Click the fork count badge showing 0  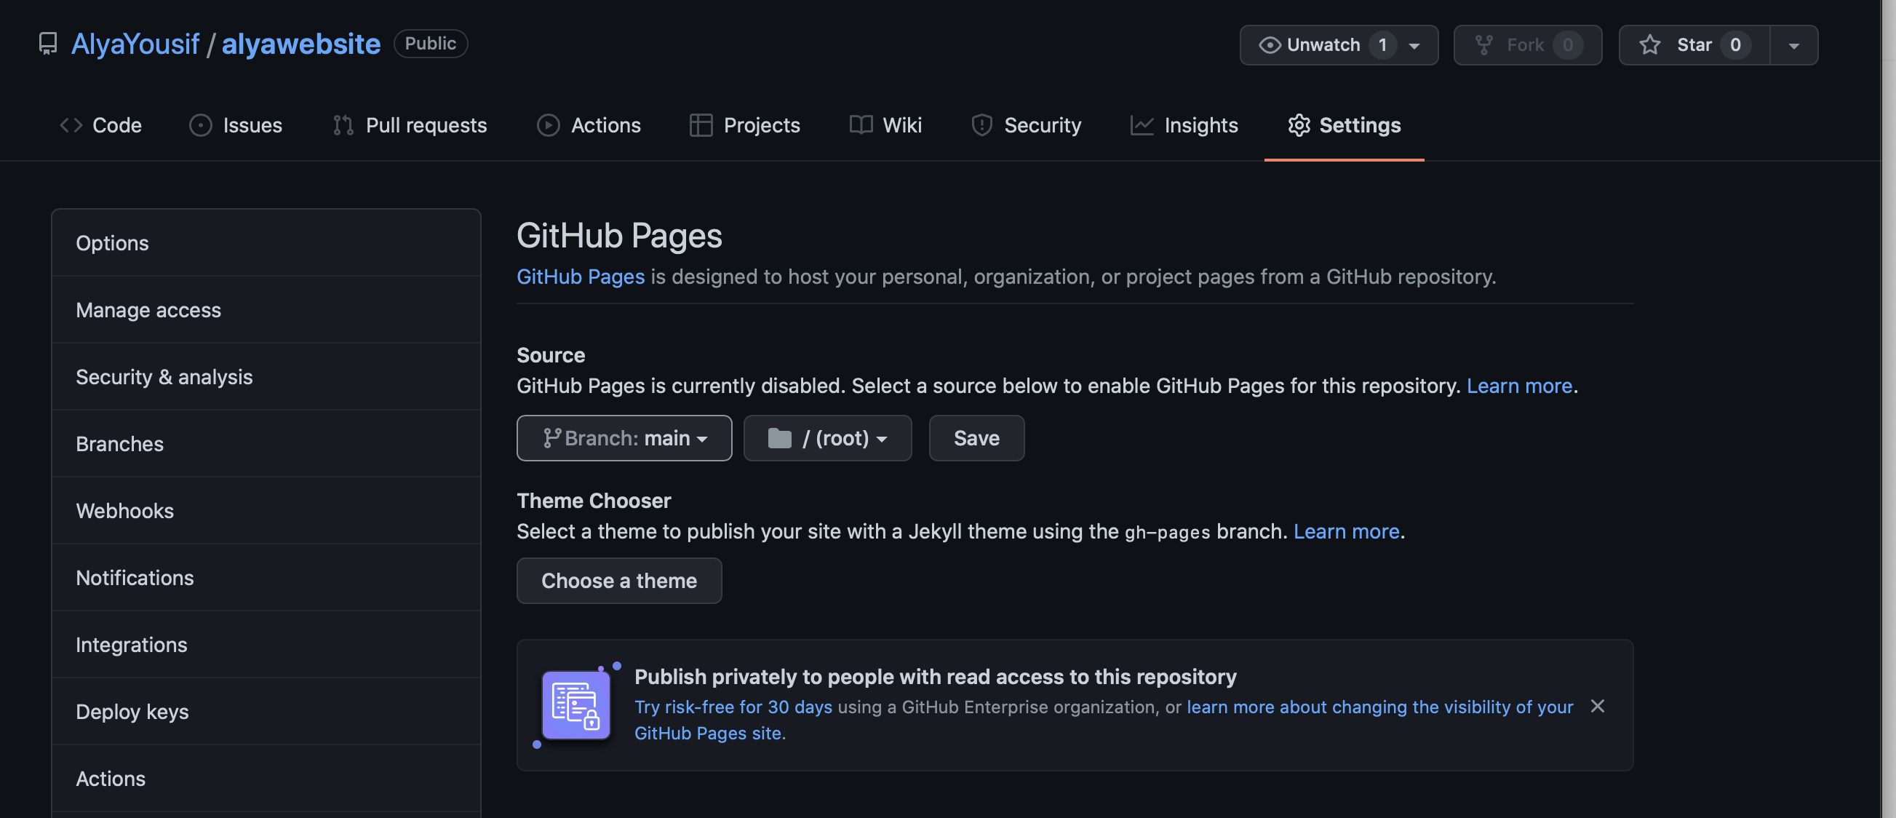tap(1568, 45)
